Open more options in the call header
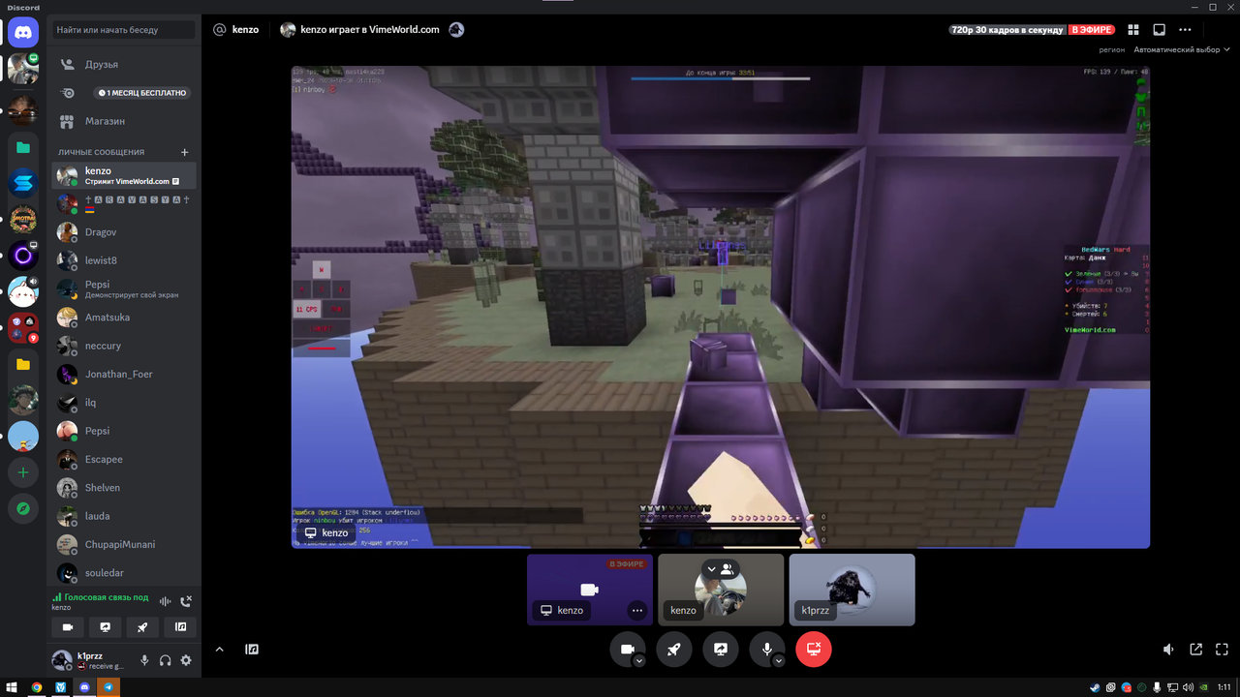This screenshot has width=1240, height=697. tap(1185, 30)
